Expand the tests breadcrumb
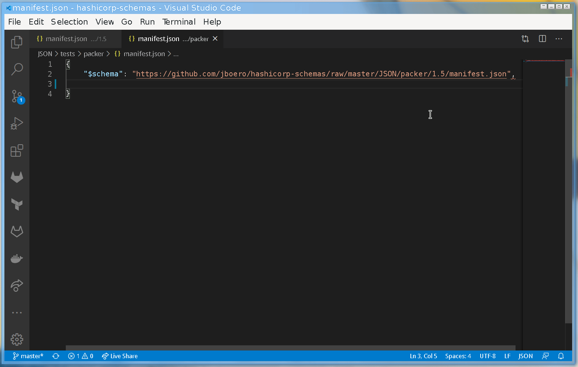Viewport: 578px width, 367px height. point(68,54)
